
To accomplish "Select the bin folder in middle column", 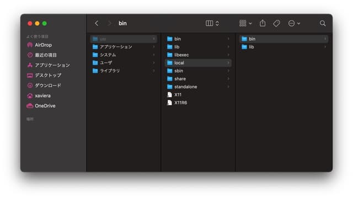I will pos(198,39).
